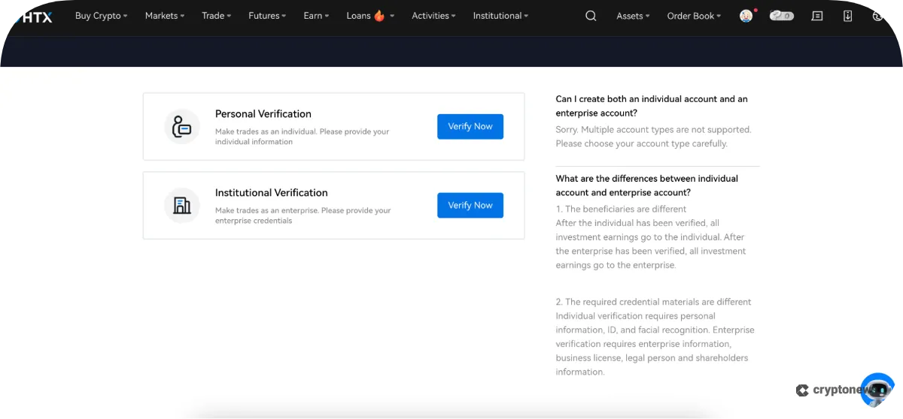
Task: Expand the Assets dropdown menu
Action: pyautogui.click(x=633, y=16)
